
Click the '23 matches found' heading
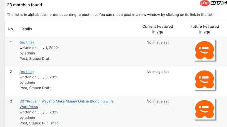[25, 5]
